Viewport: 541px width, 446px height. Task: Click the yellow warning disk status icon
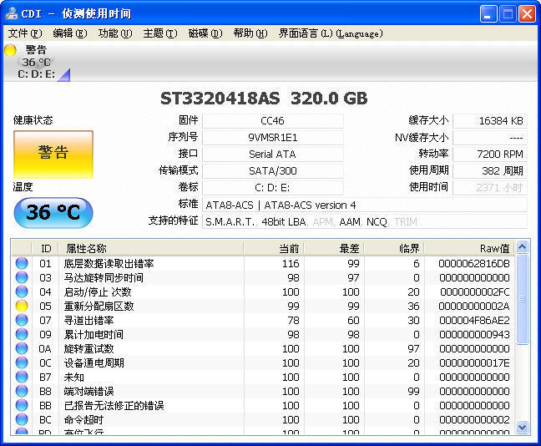(10, 50)
